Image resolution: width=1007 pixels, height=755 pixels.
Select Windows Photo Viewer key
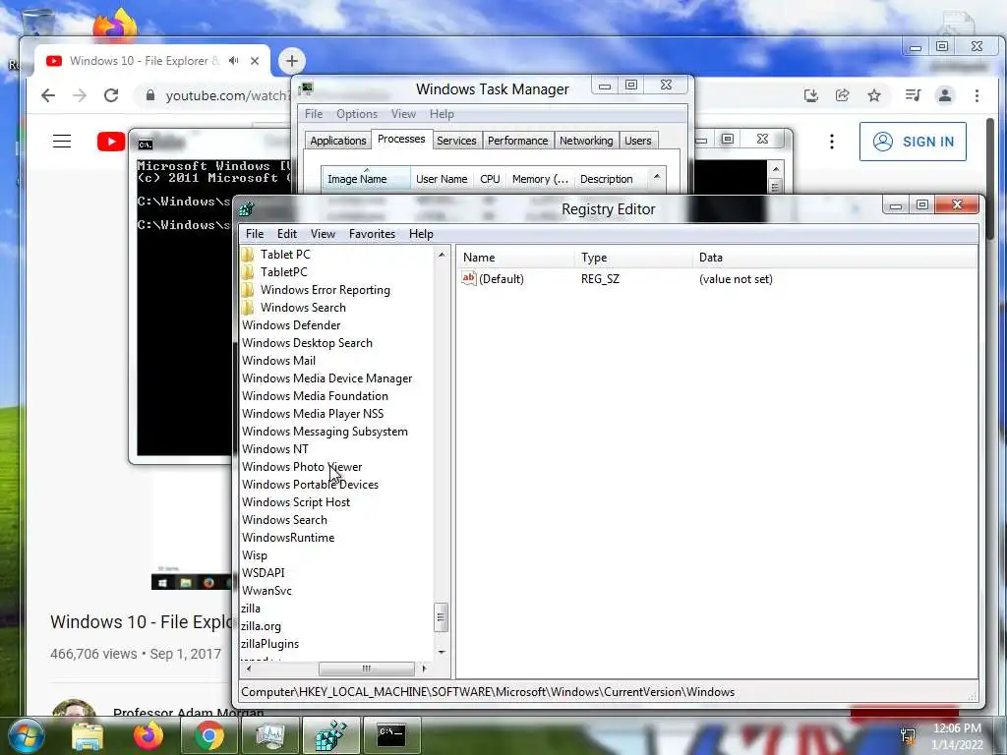point(302,467)
